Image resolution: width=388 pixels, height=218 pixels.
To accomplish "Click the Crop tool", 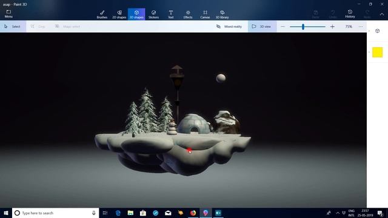I will click(x=38, y=27).
